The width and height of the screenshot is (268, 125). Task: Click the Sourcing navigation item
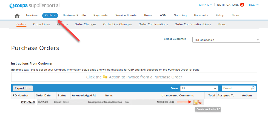click(180, 16)
